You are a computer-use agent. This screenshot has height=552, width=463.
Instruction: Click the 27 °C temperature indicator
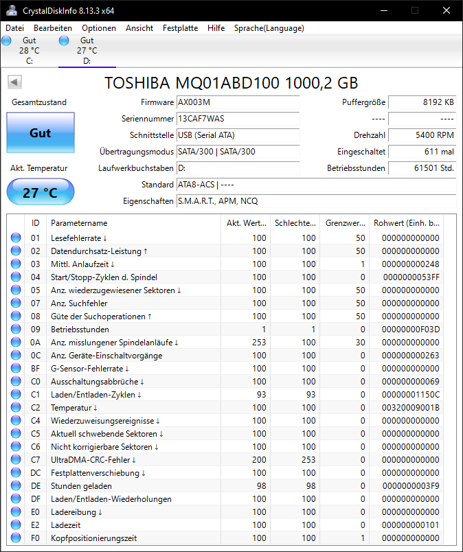[x=40, y=192]
